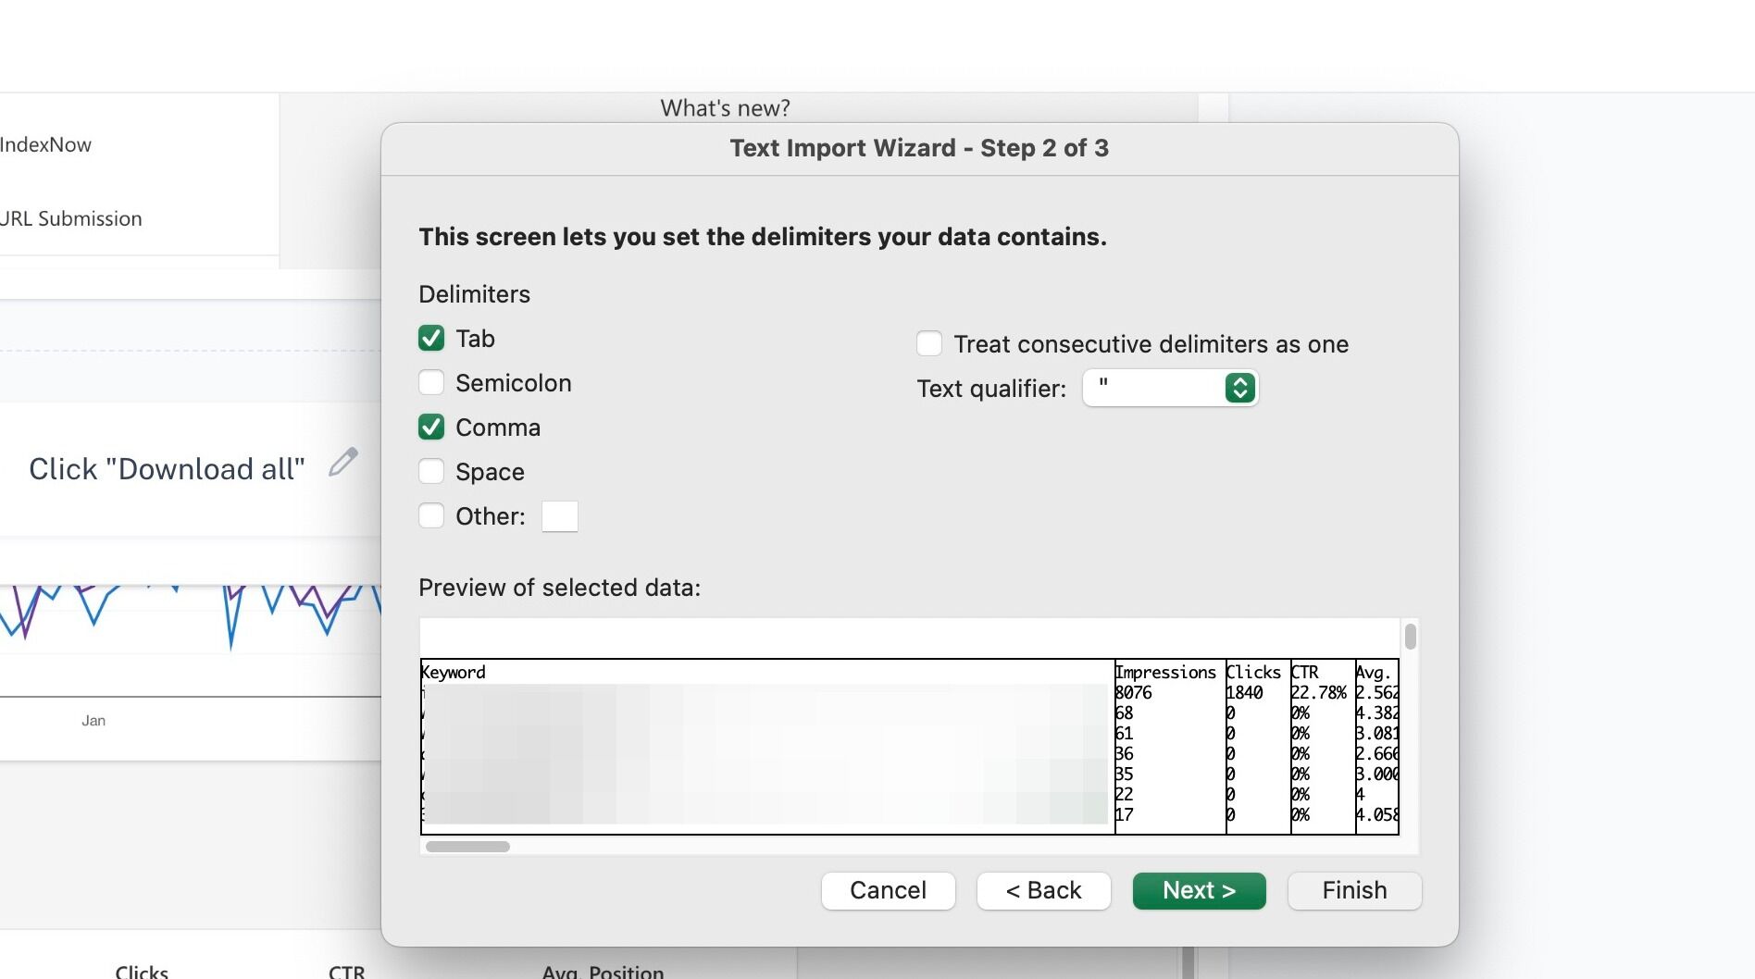Image resolution: width=1755 pixels, height=979 pixels.
Task: Click the 1840 clicks value
Action: [1245, 692]
